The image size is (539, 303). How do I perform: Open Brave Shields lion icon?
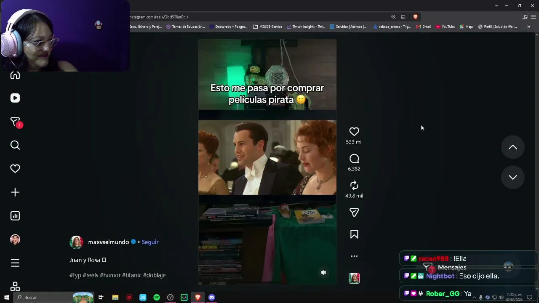[415, 17]
